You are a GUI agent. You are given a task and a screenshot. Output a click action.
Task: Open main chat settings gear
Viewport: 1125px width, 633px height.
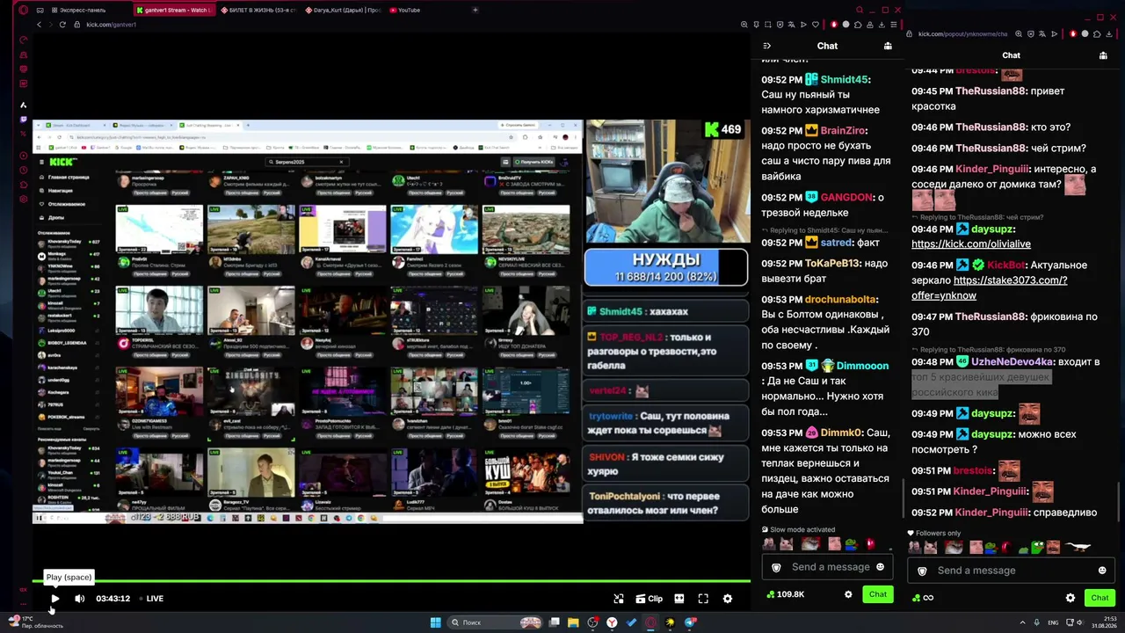pyautogui.click(x=848, y=594)
